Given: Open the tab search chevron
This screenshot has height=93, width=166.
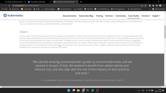Looking at the screenshot, I should click(149, 2).
